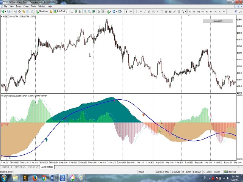
Task: Open the search magnifier icon
Action: [x=236, y=11]
